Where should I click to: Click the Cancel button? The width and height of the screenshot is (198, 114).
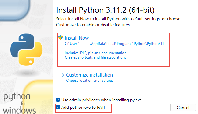[x=183, y=108]
